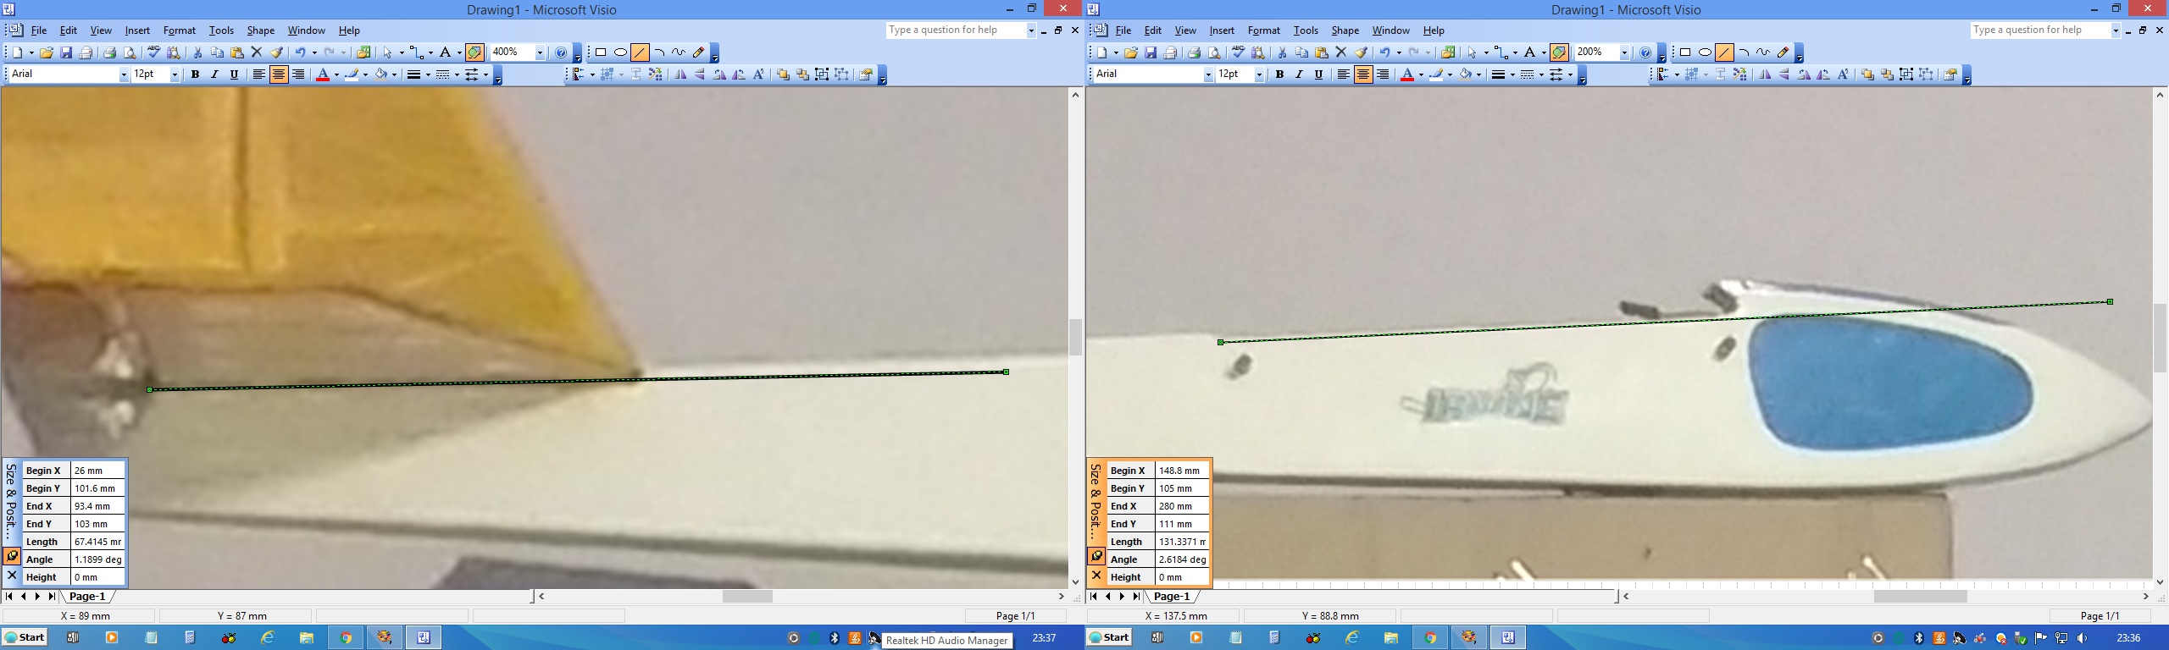Click Print Preview icon in left window
The height and width of the screenshot is (650, 2169).
click(130, 52)
